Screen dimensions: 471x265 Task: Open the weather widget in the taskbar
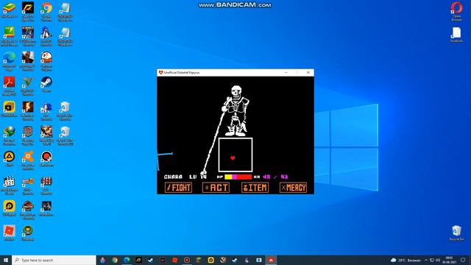coord(406,260)
